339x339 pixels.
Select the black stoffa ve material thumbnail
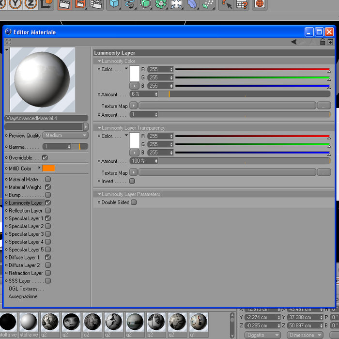click(x=8, y=322)
